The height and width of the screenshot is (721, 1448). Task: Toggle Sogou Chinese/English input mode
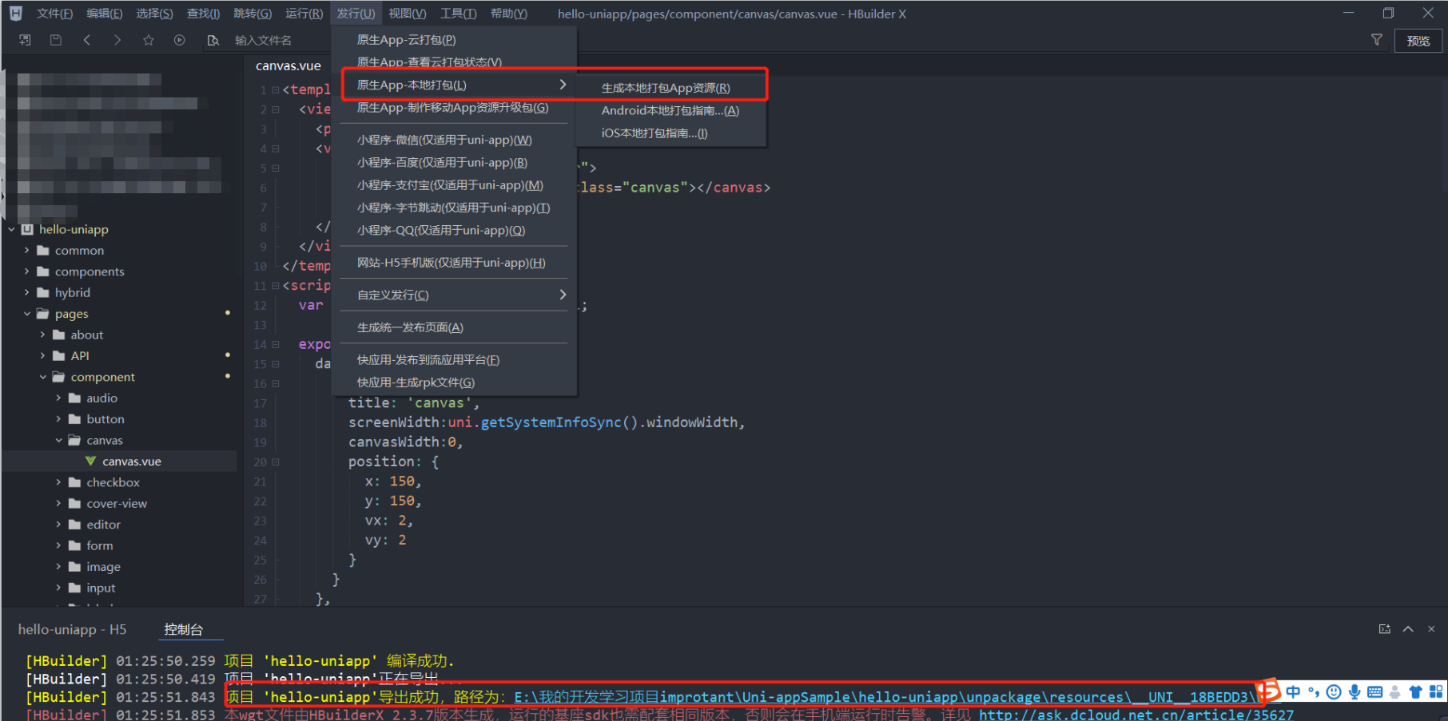(x=1293, y=692)
